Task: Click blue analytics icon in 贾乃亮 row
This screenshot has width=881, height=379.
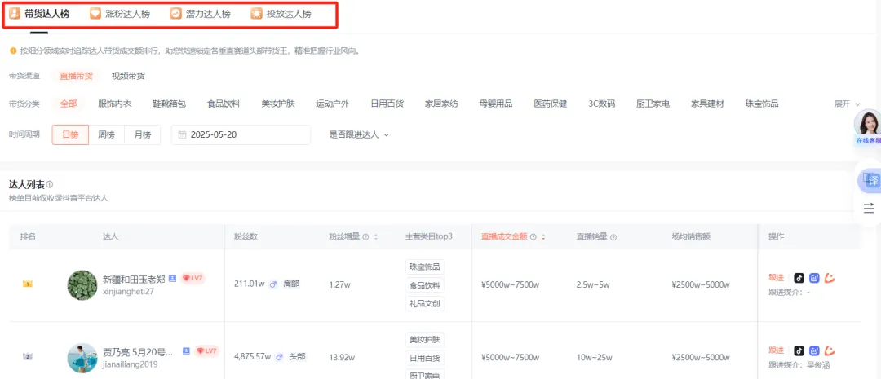Action: (x=813, y=350)
